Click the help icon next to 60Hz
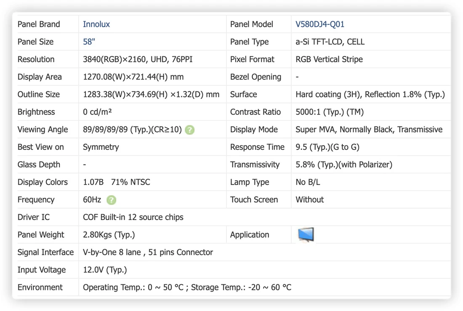This screenshot has height=311, width=463. (x=111, y=200)
